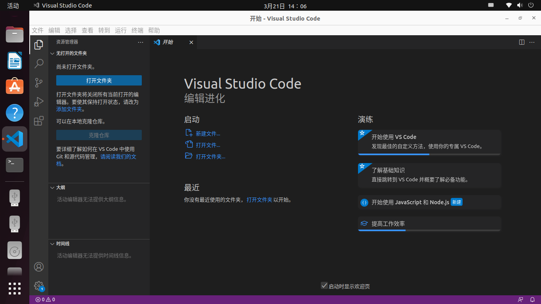Open the disc drive icon in the dock
The height and width of the screenshot is (304, 541).
click(15, 250)
